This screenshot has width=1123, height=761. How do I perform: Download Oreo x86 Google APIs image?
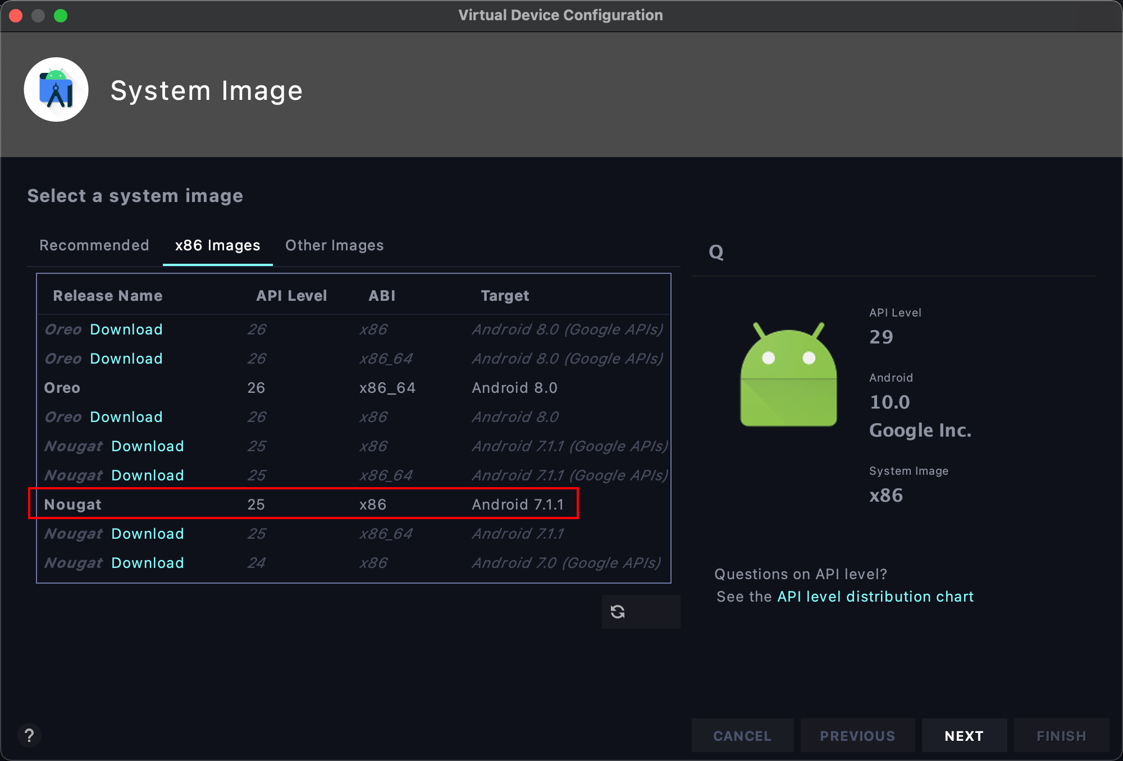(126, 329)
